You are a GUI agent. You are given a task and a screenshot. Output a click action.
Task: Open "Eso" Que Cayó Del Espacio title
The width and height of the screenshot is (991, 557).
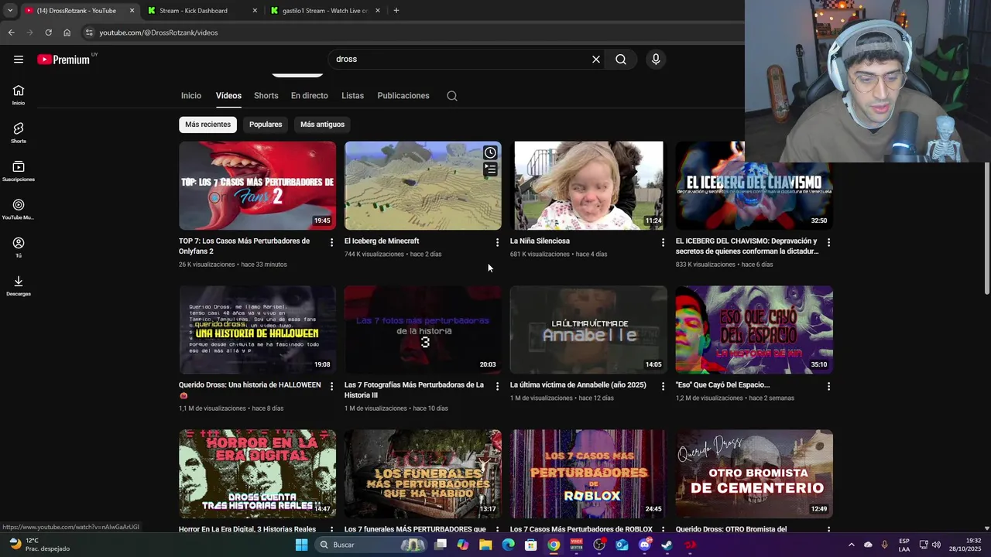point(722,384)
